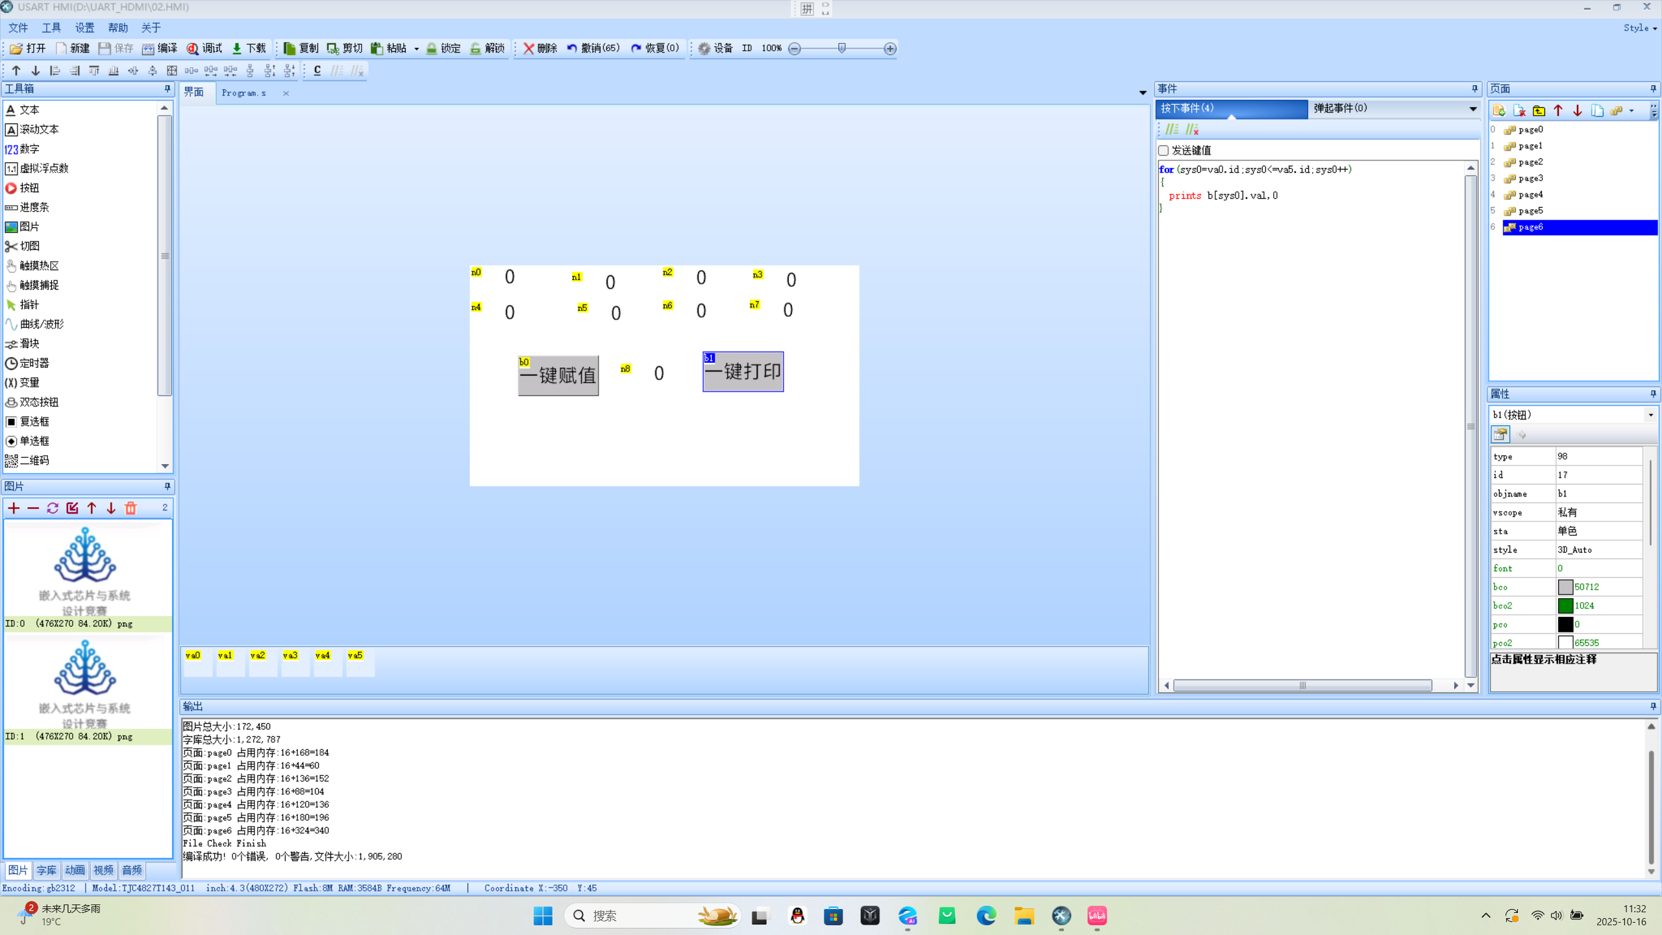Click the 下载 (download) toolbar icon

coord(237,49)
